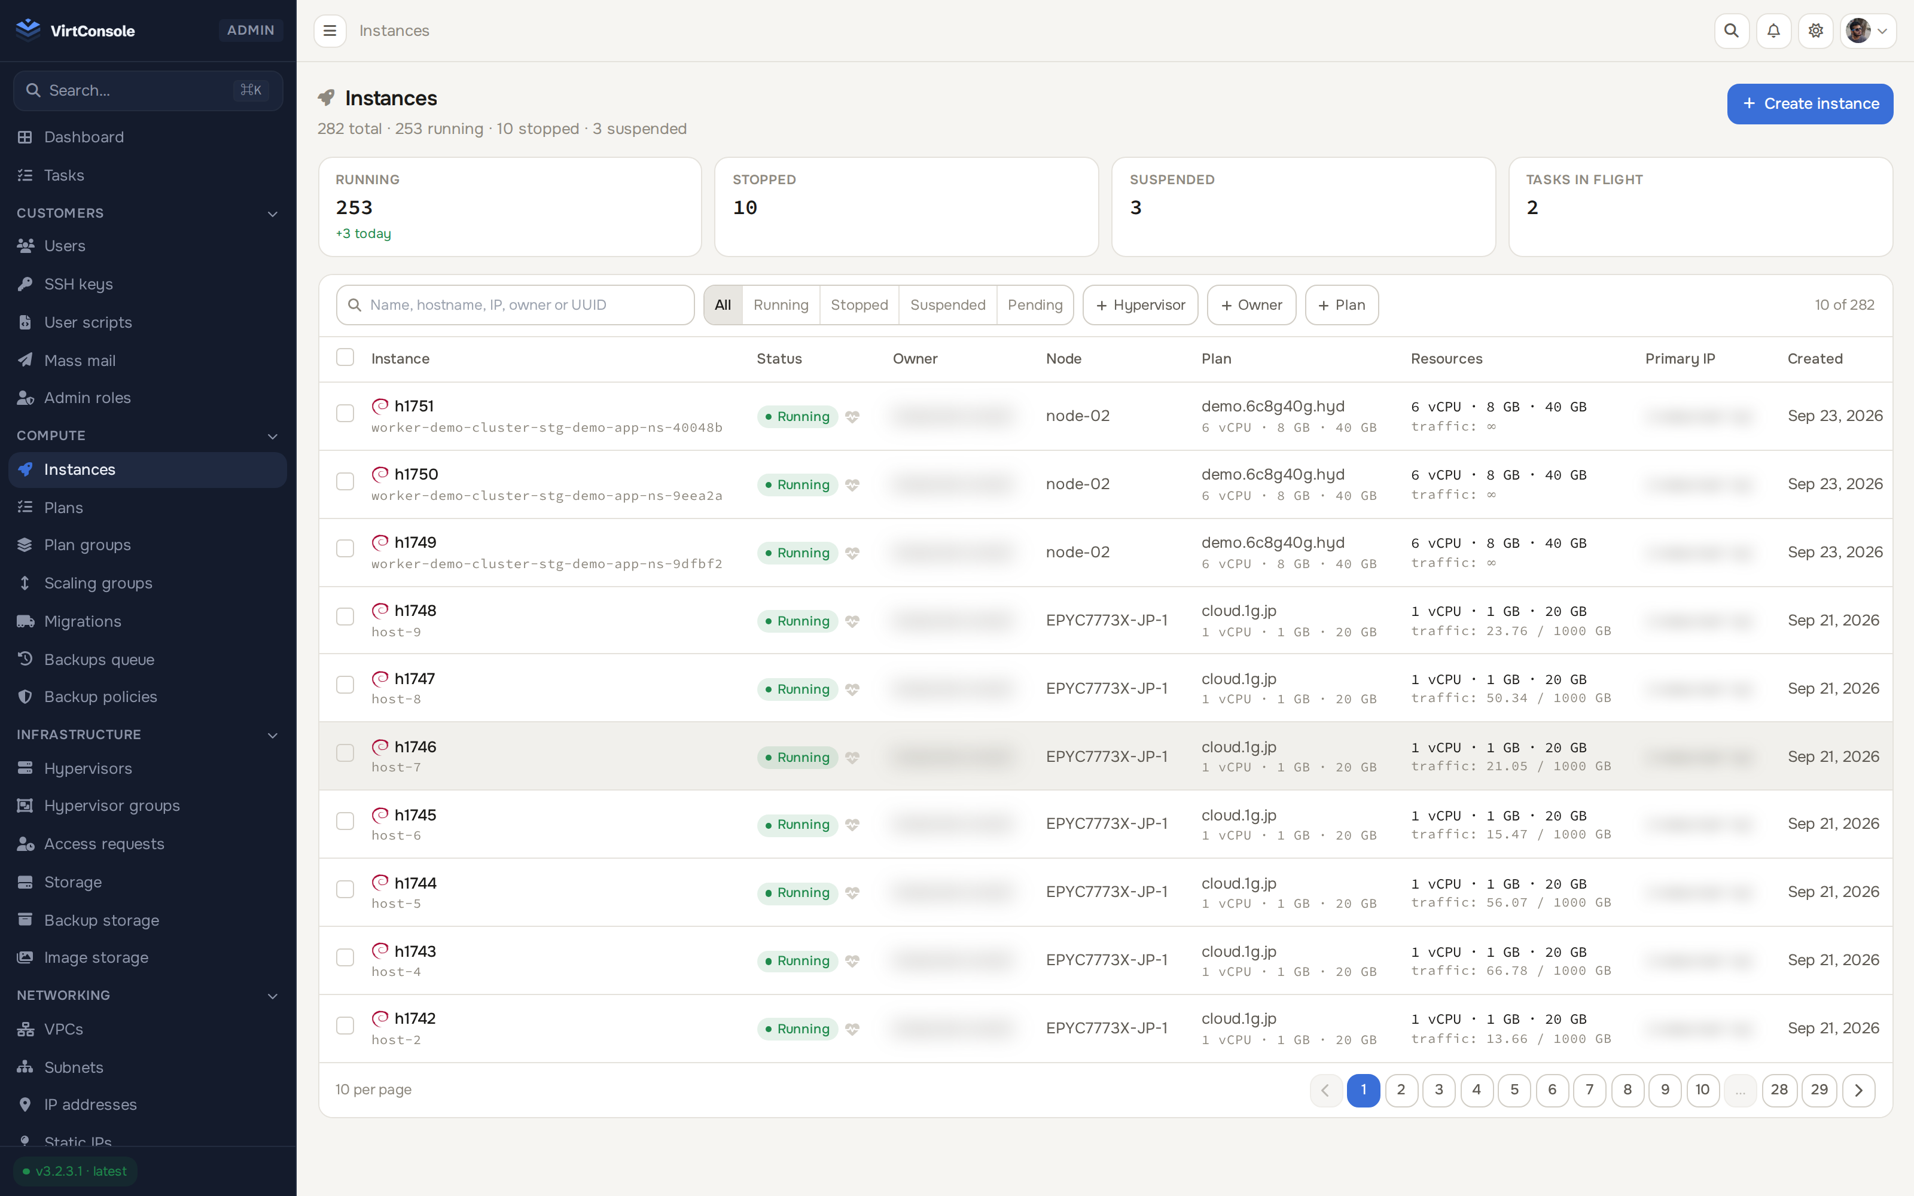The height and width of the screenshot is (1196, 1914).
Task: Open SSH keys page
Action: (148, 284)
